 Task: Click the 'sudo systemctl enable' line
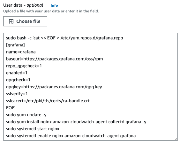coord(71,136)
